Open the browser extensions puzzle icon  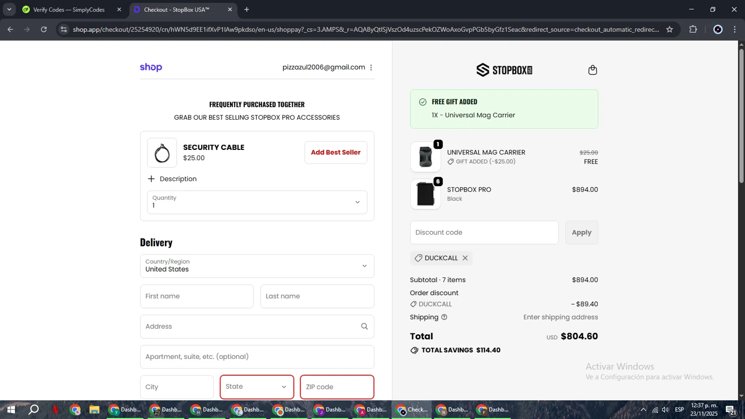click(693, 30)
